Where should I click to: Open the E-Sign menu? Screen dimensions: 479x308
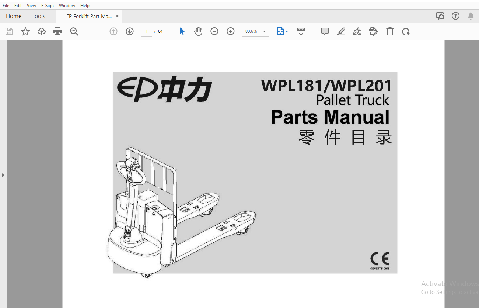click(x=48, y=6)
